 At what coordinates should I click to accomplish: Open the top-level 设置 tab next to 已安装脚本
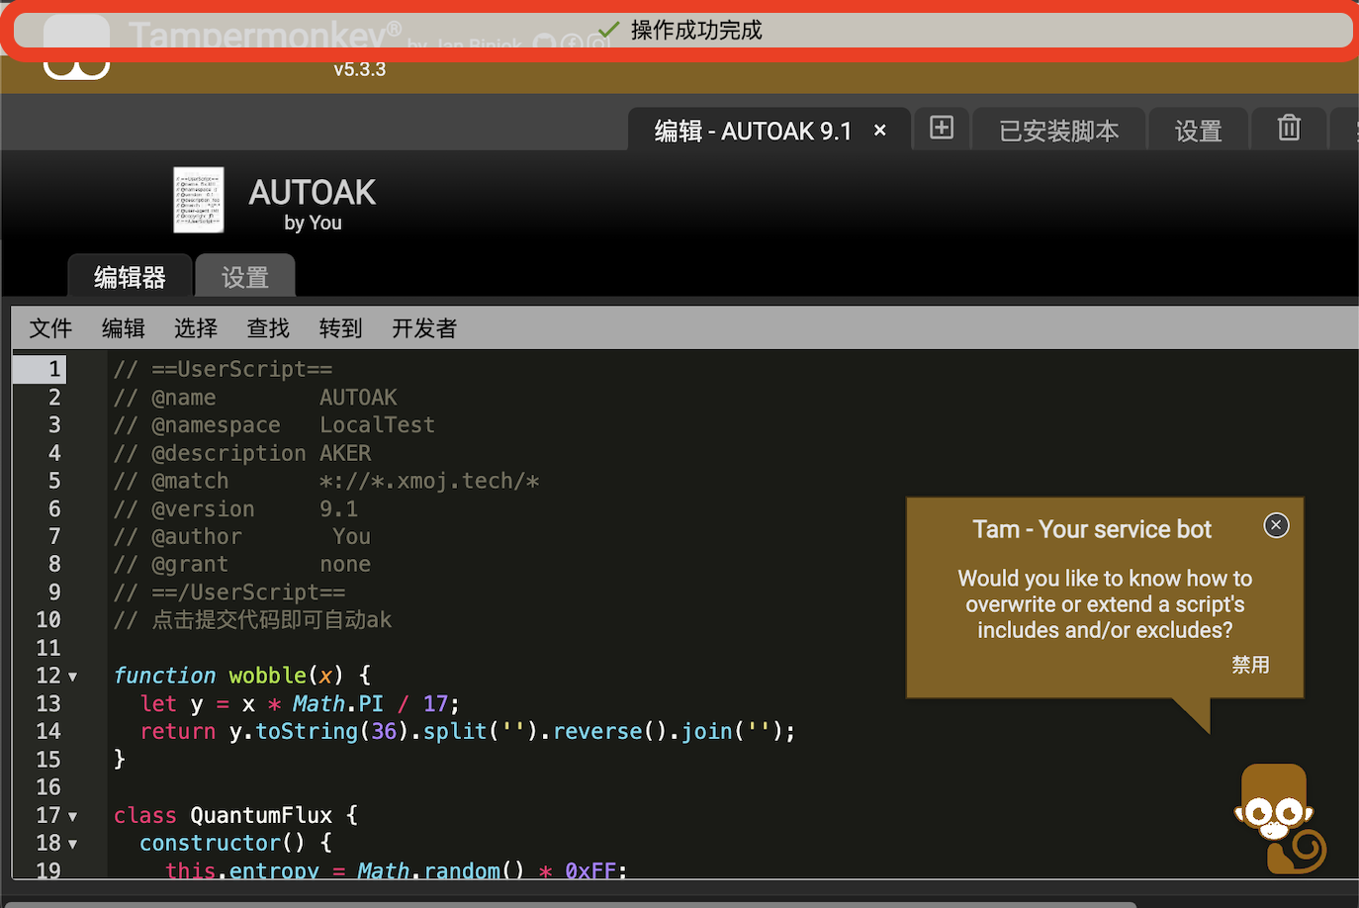[1198, 131]
